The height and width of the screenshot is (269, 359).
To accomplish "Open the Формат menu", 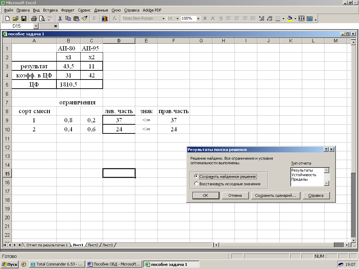I will tap(68, 10).
